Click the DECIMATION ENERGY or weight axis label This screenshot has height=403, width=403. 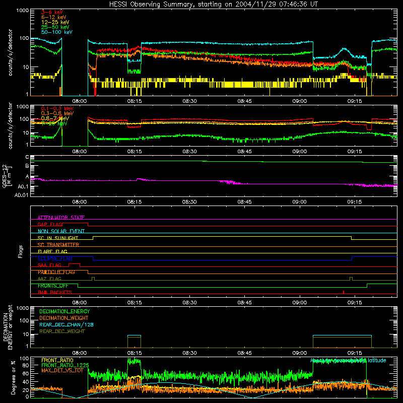point(8,327)
